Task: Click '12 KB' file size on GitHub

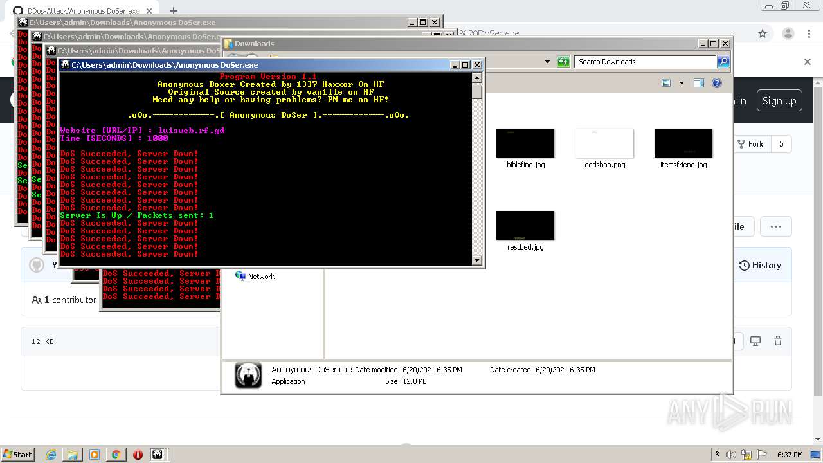Action: pyautogui.click(x=42, y=341)
